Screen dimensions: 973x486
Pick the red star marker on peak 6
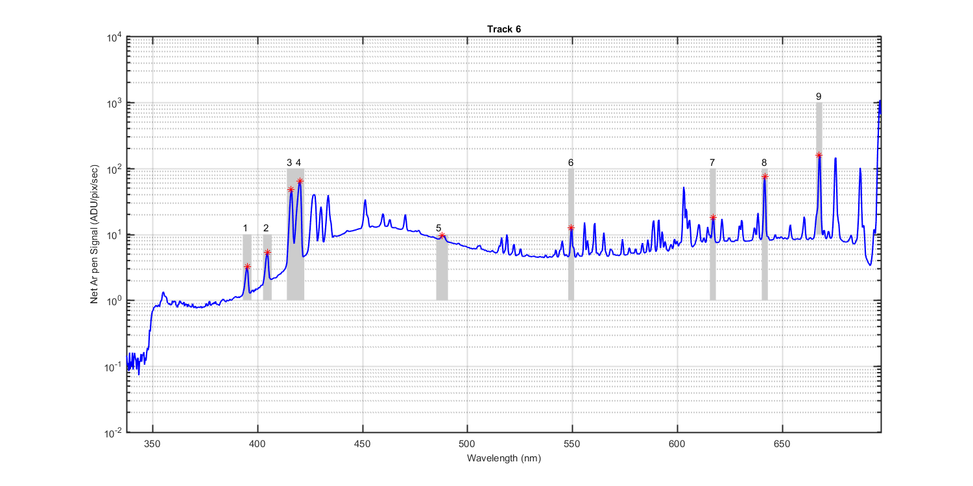[x=571, y=227]
